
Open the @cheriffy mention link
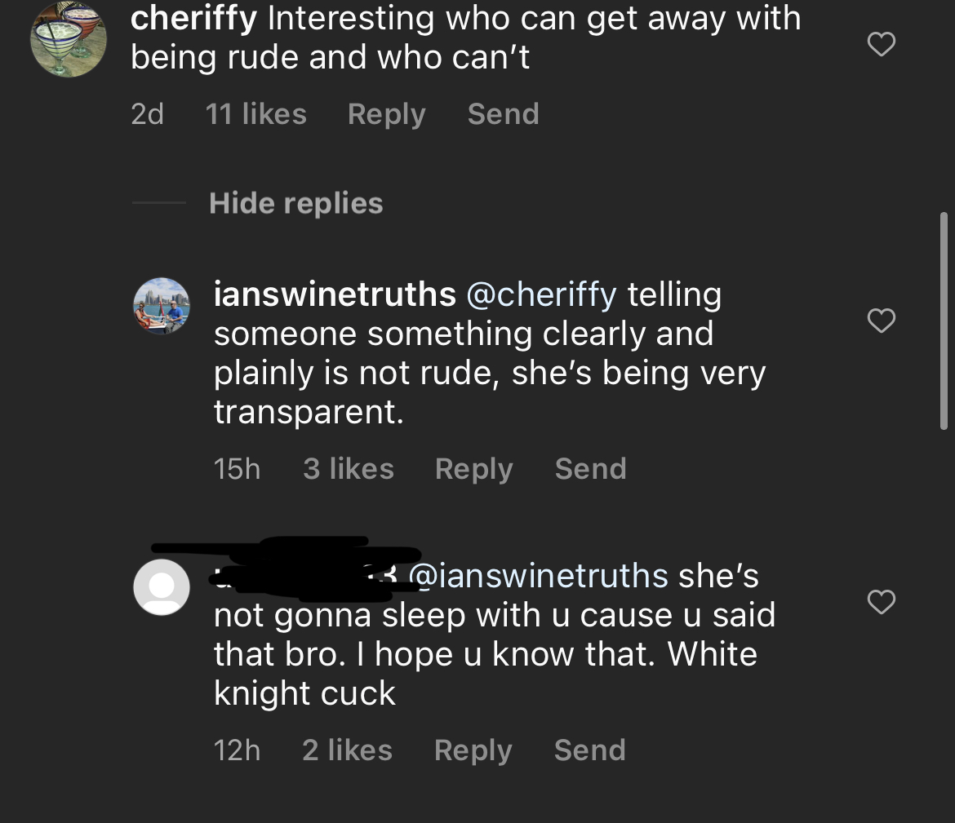(541, 294)
